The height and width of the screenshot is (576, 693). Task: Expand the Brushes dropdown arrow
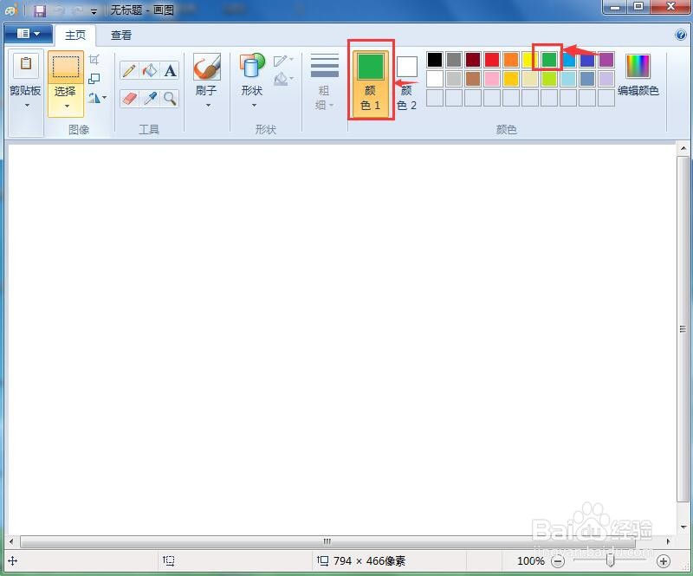(x=208, y=105)
